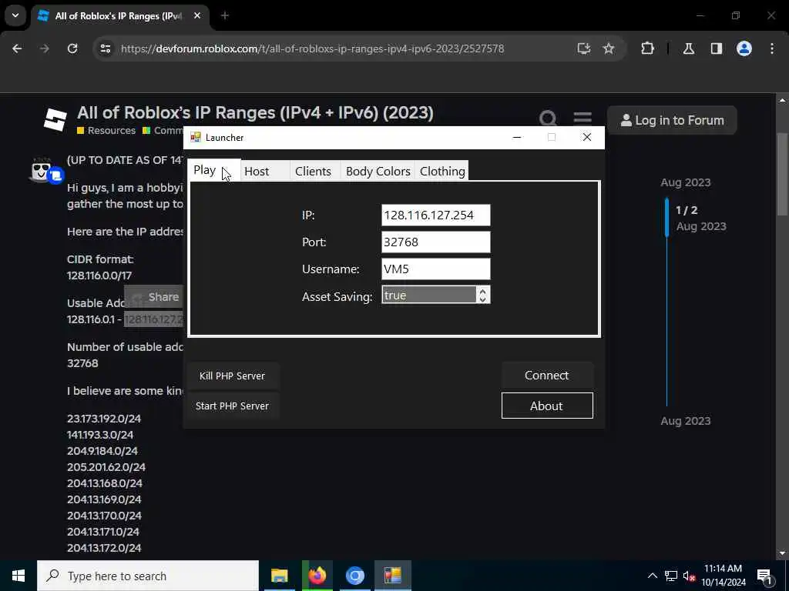Click the browser forward arrow
Screen dimensions: 789x591
[45, 48]
